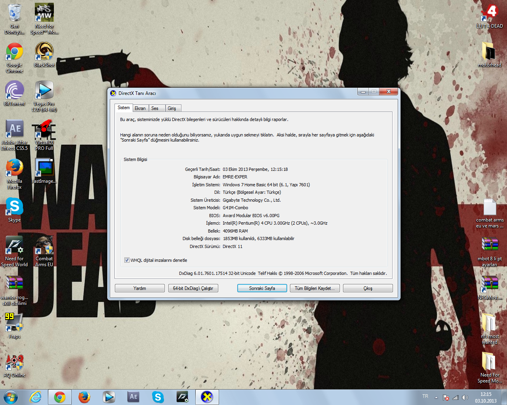Open Vegas Pro from the taskbar

click(x=109, y=397)
